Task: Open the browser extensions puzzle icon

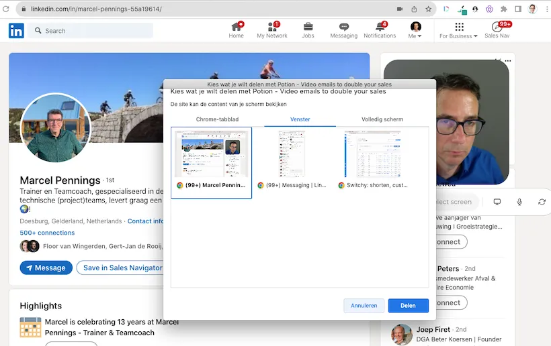Action: coord(504,9)
